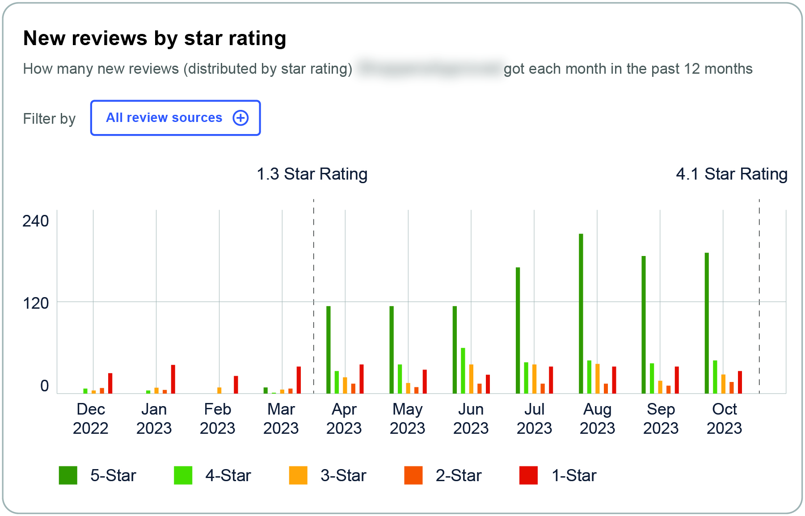805x516 pixels.
Task: Select the yellow 3-Star legend icon
Action: 298,475
